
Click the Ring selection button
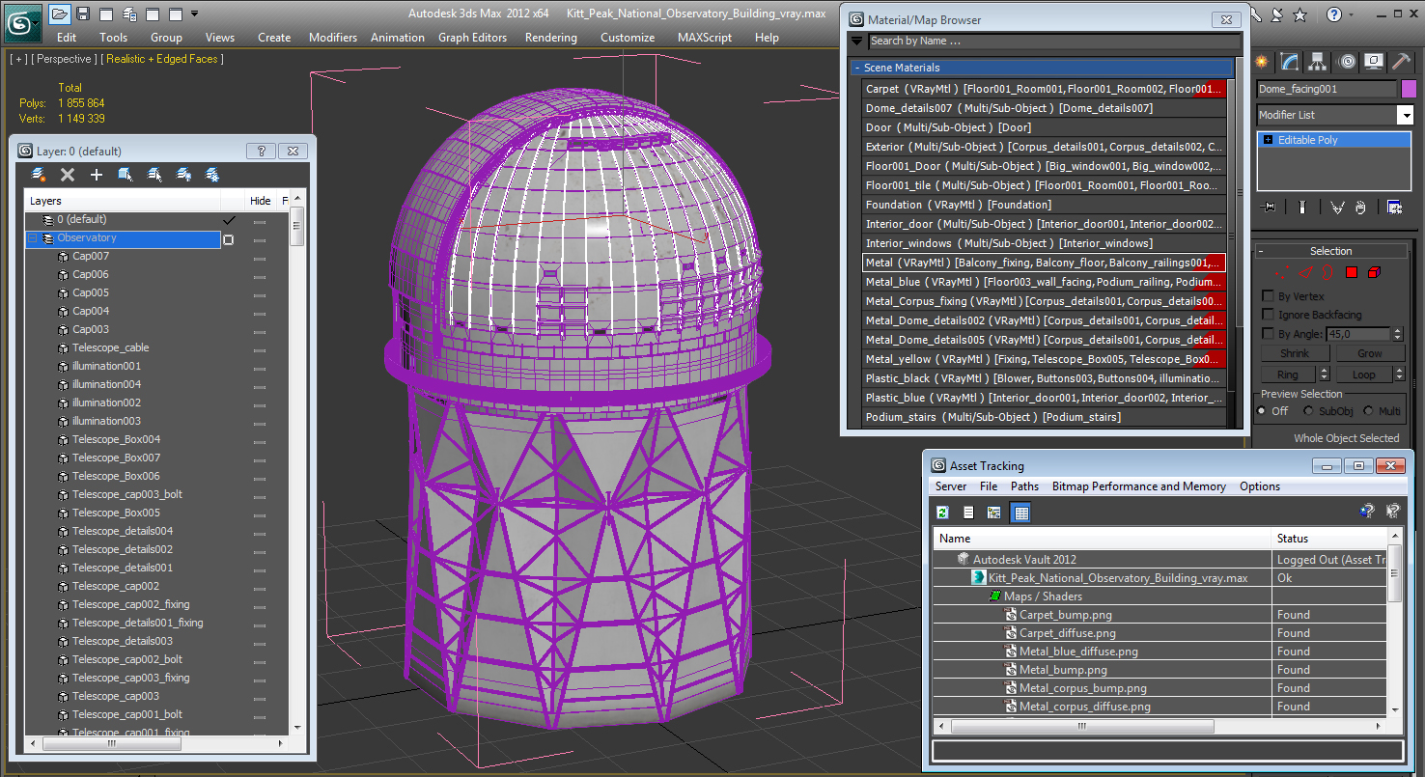click(1288, 375)
